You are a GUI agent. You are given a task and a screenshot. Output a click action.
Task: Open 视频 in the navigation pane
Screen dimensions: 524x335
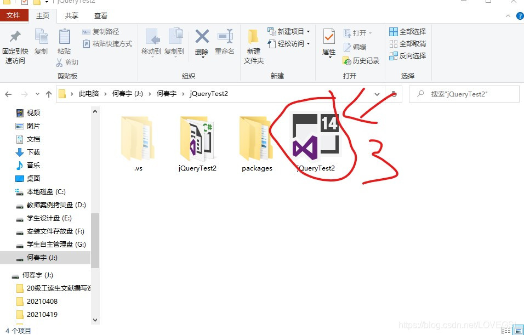(x=28, y=112)
